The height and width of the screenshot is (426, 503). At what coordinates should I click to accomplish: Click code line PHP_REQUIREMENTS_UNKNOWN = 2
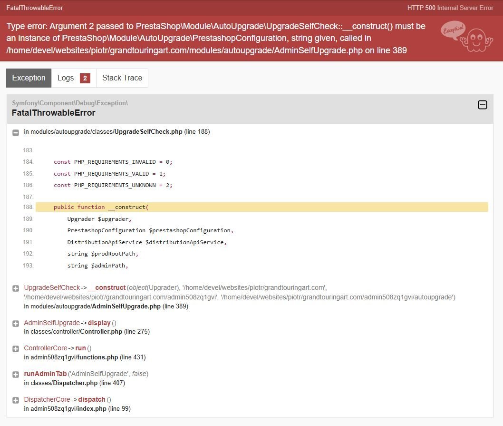pos(113,185)
